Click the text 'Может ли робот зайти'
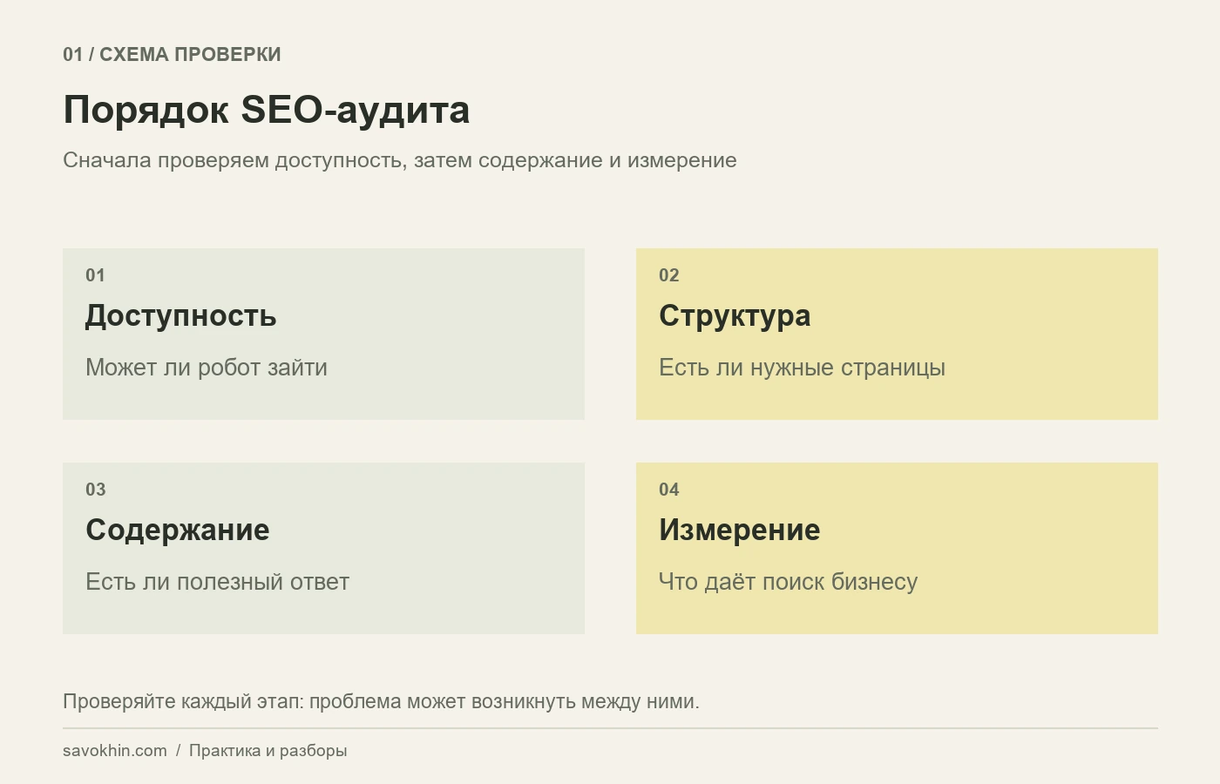Viewport: 1220px width, 784px height. pyautogui.click(x=207, y=368)
